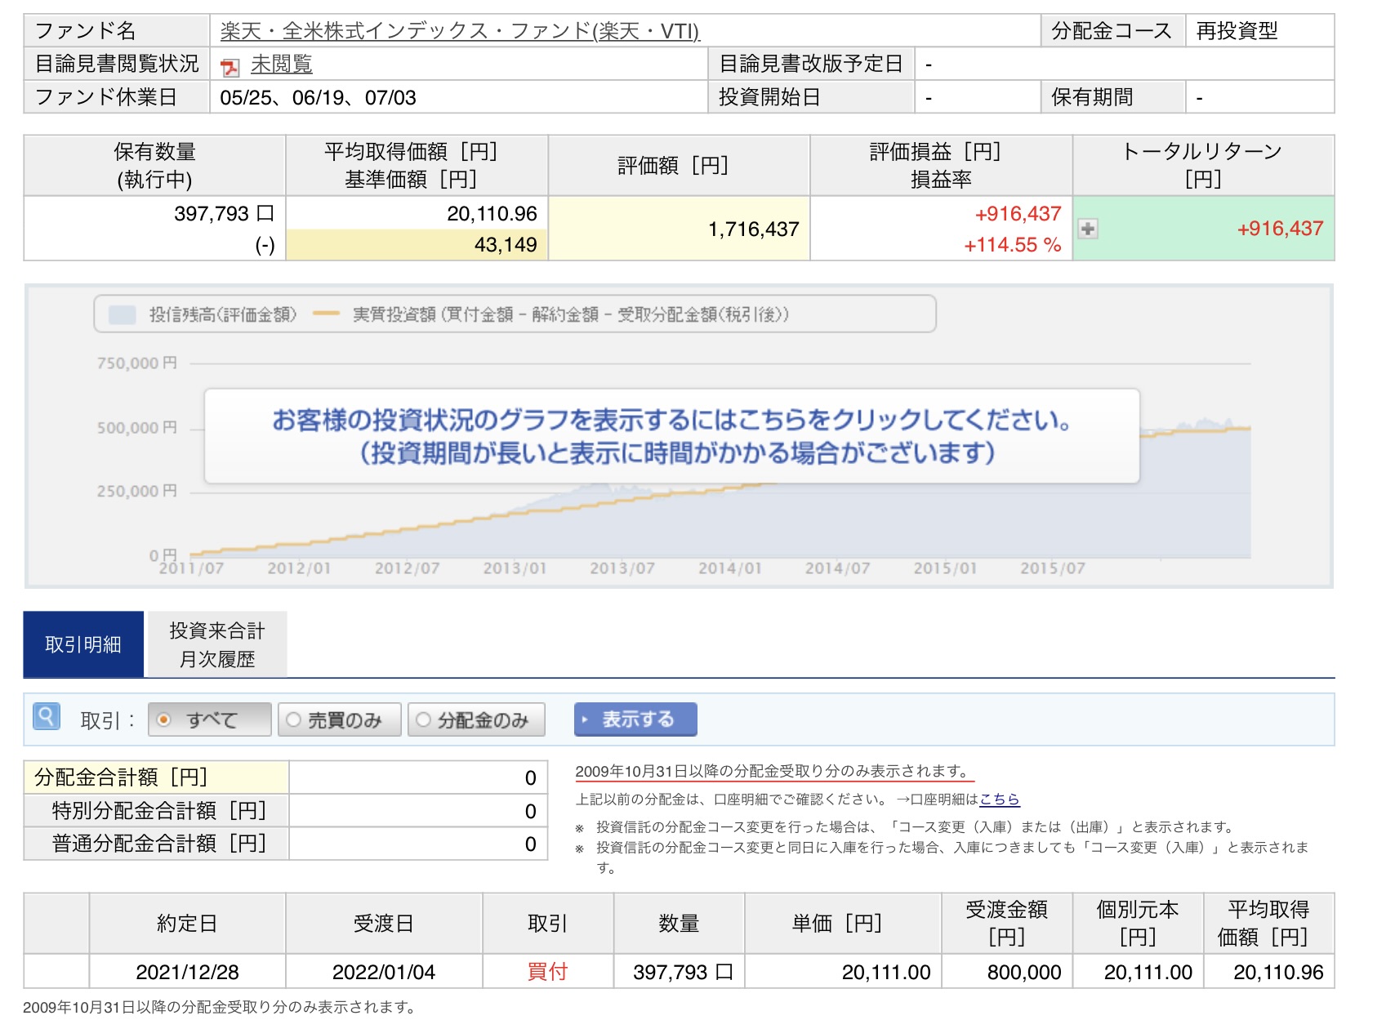Click the 2022/01/04 settlement date cell
Screen dimensions: 1395x1020
(384, 972)
